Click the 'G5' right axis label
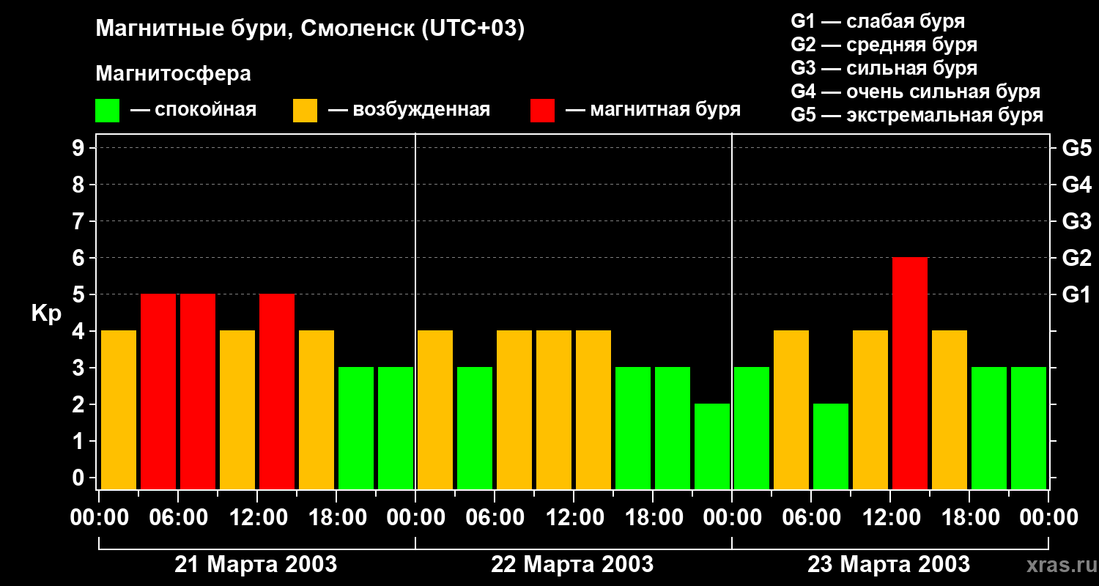 click(1076, 148)
